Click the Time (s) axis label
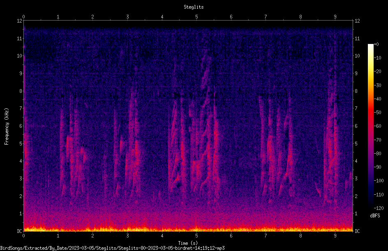Viewport: 388px width, 251px height. pos(188,243)
